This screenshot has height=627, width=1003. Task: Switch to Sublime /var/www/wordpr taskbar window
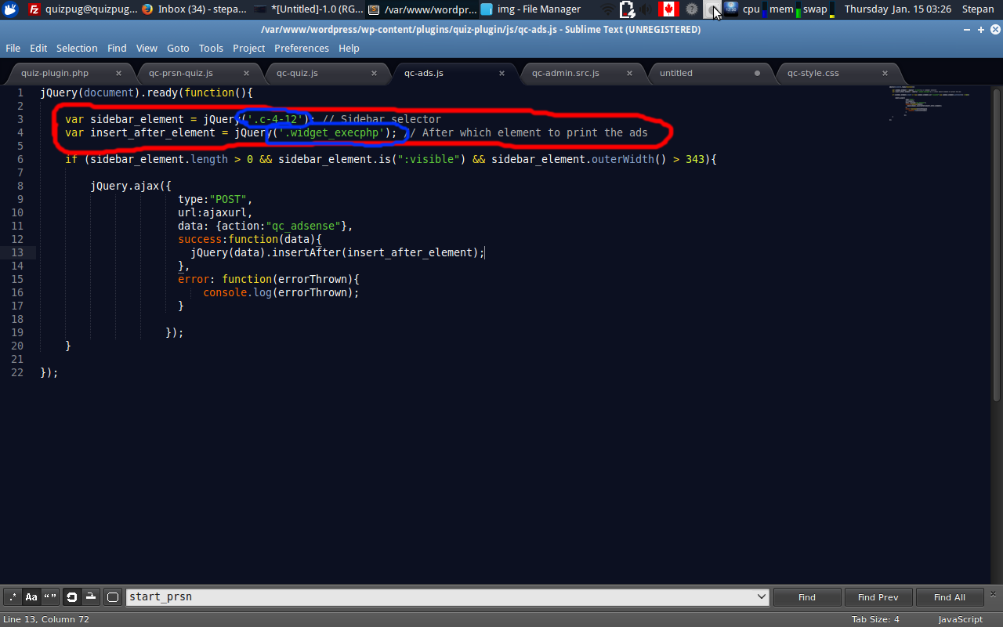click(x=423, y=9)
